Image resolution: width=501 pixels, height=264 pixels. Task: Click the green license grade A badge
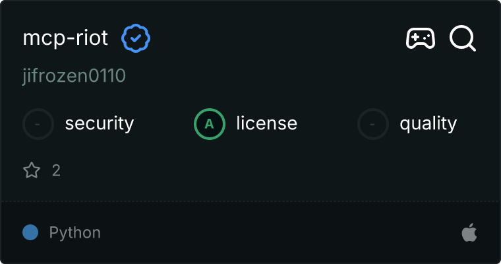210,123
